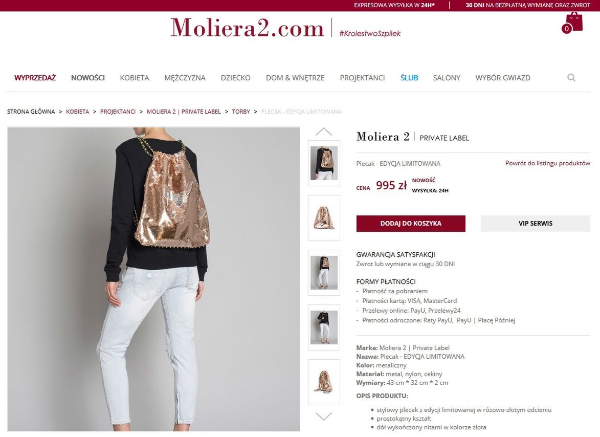Click the search magnifier icon
The image size is (600, 437).
(571, 78)
